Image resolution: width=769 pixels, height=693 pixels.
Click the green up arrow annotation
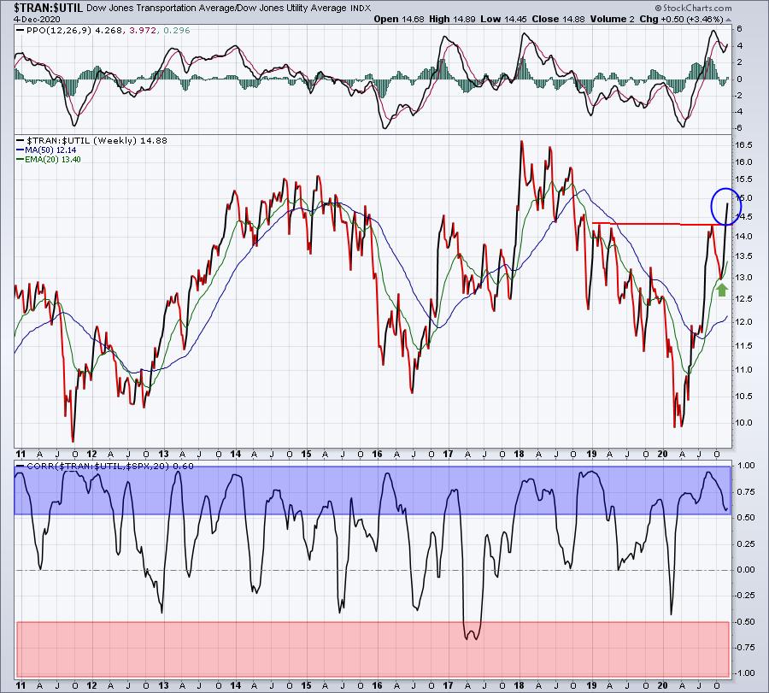pos(721,290)
